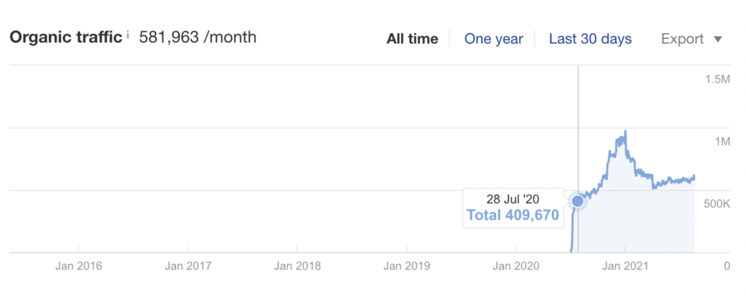This screenshot has width=746, height=303.
Task: Click the Jan 2017 axis label
Action: click(187, 266)
